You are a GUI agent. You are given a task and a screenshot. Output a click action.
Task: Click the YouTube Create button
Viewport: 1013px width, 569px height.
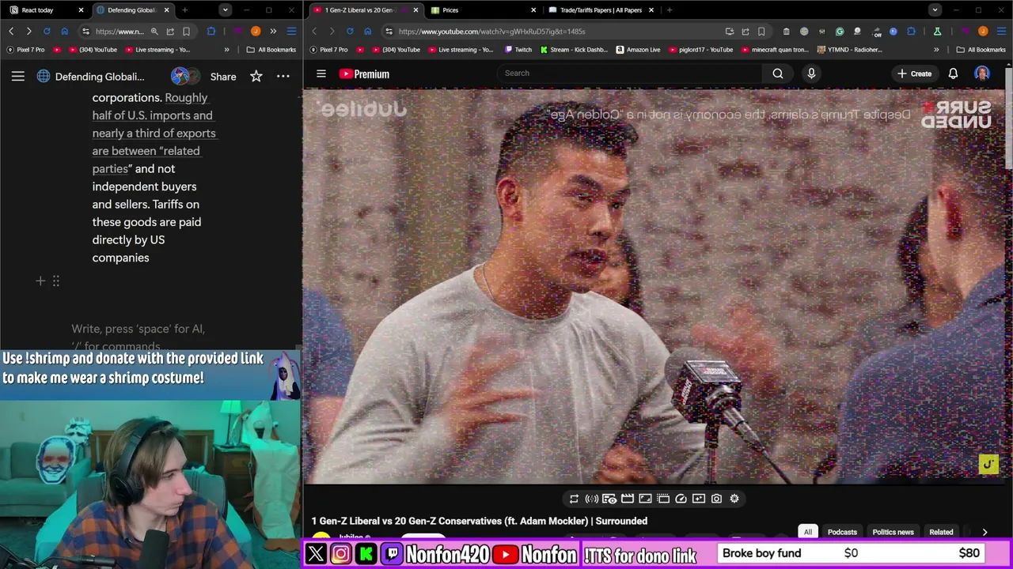(x=915, y=73)
